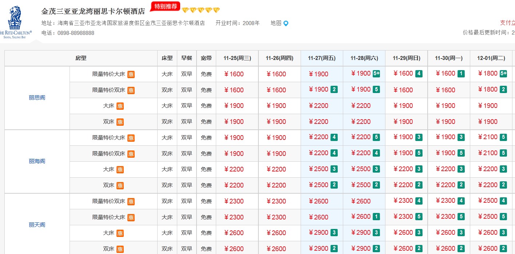This screenshot has width=515, height=254.
Task: Click the 5+ availability badge for 11-28 丽思阁 限量特价大床
Action: point(376,74)
